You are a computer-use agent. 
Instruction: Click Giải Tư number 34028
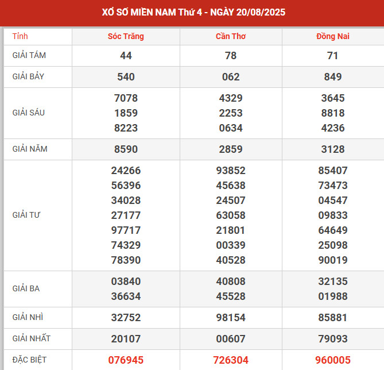click(x=126, y=201)
